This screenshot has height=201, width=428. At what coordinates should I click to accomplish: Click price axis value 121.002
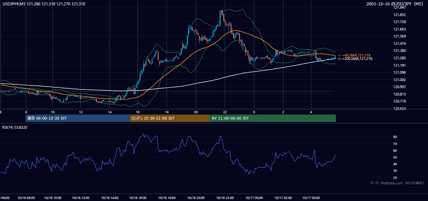399,80
